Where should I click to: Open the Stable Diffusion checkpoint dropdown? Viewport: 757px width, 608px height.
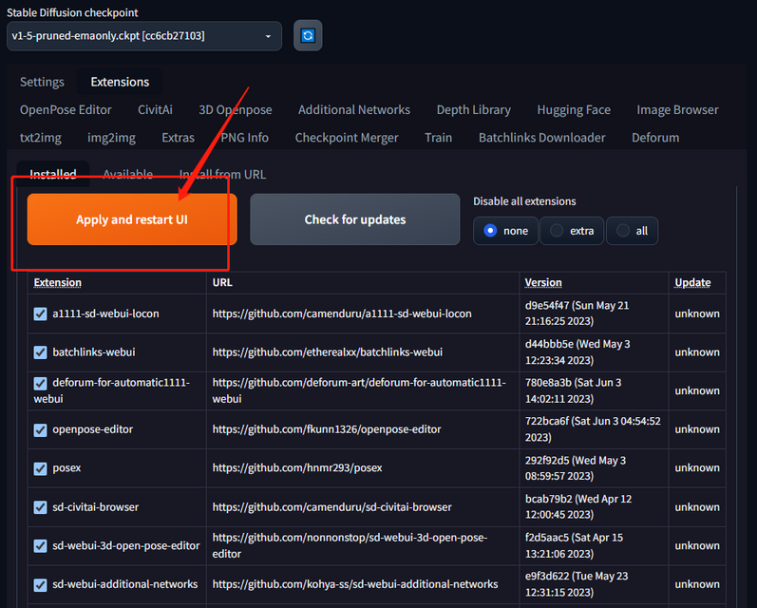click(143, 36)
